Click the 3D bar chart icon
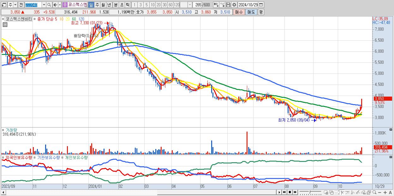The width and height of the screenshot is (394, 196). (x=364, y=193)
